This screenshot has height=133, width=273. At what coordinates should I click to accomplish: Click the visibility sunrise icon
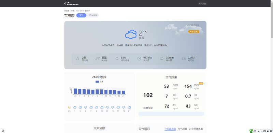click(x=184, y=59)
